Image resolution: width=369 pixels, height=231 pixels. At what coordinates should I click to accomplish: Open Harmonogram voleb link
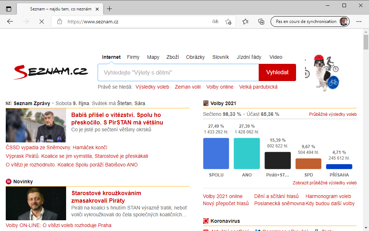[x=328, y=196]
